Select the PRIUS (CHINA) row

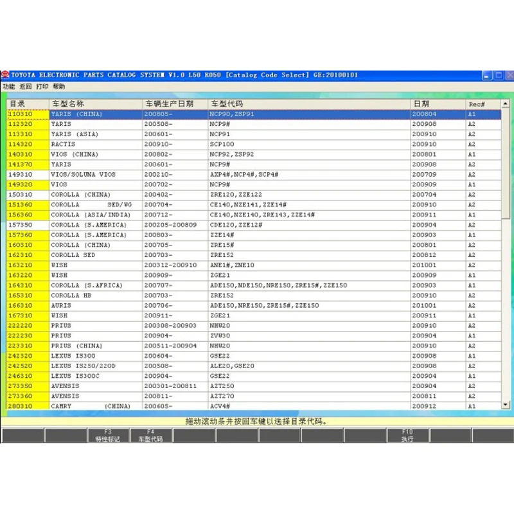(254, 346)
